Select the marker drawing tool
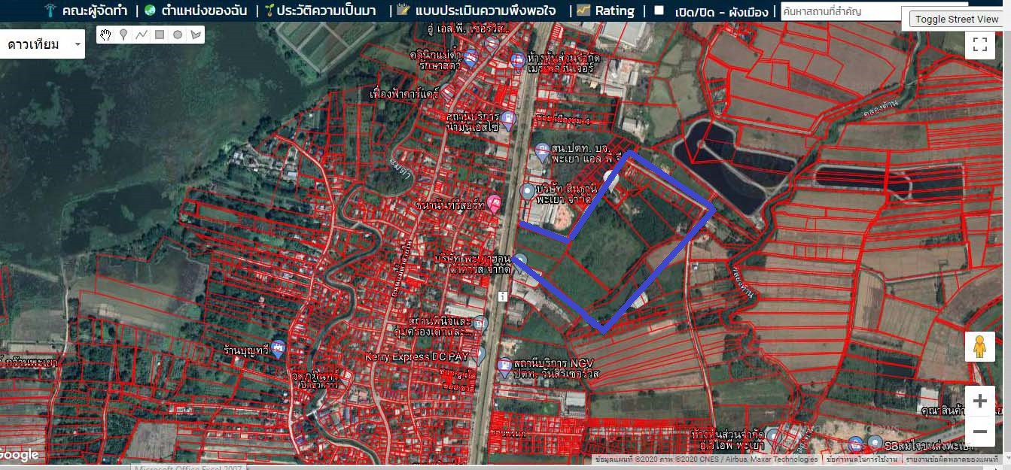Image resolution: width=1011 pixels, height=470 pixels. coord(123,35)
